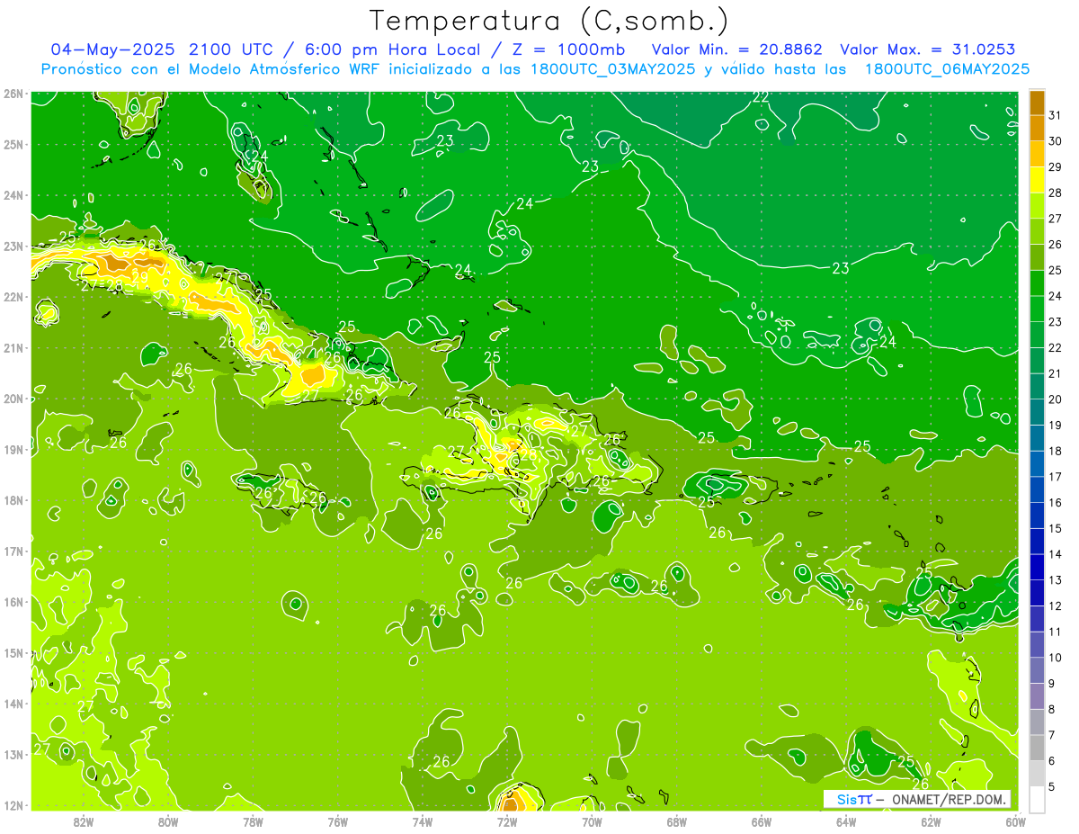Click the dark blue swatch between 13 and 14
This screenshot has height=834, width=1079.
point(1037,567)
